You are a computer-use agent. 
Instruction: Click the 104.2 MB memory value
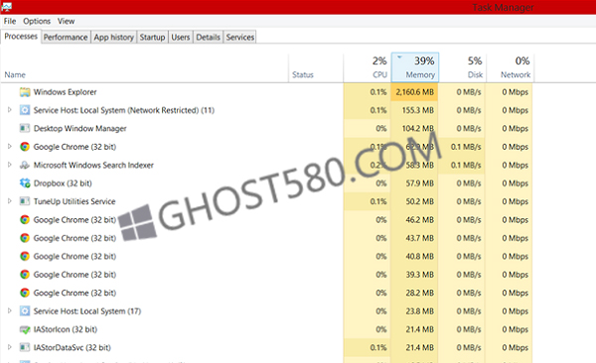point(418,129)
